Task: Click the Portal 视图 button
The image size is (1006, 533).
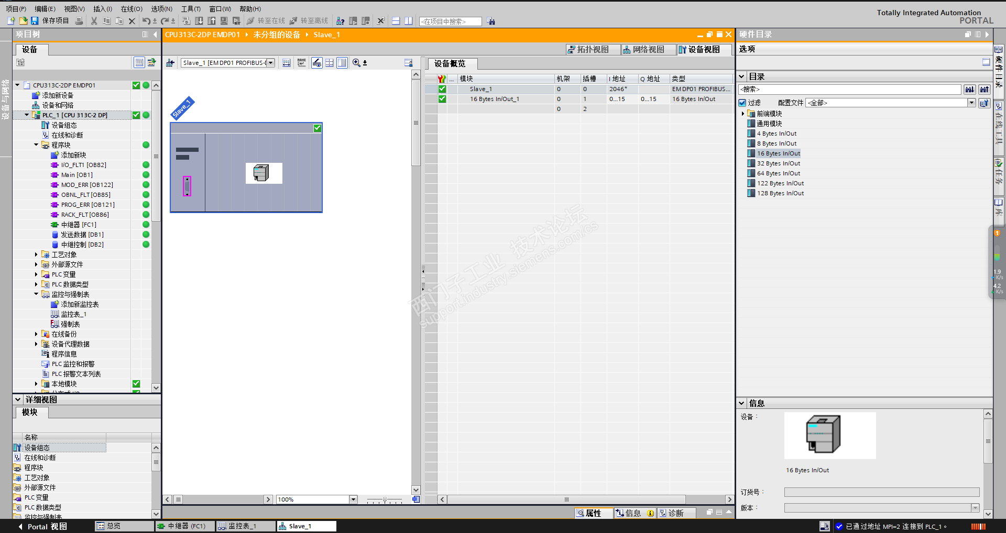Action: point(42,526)
